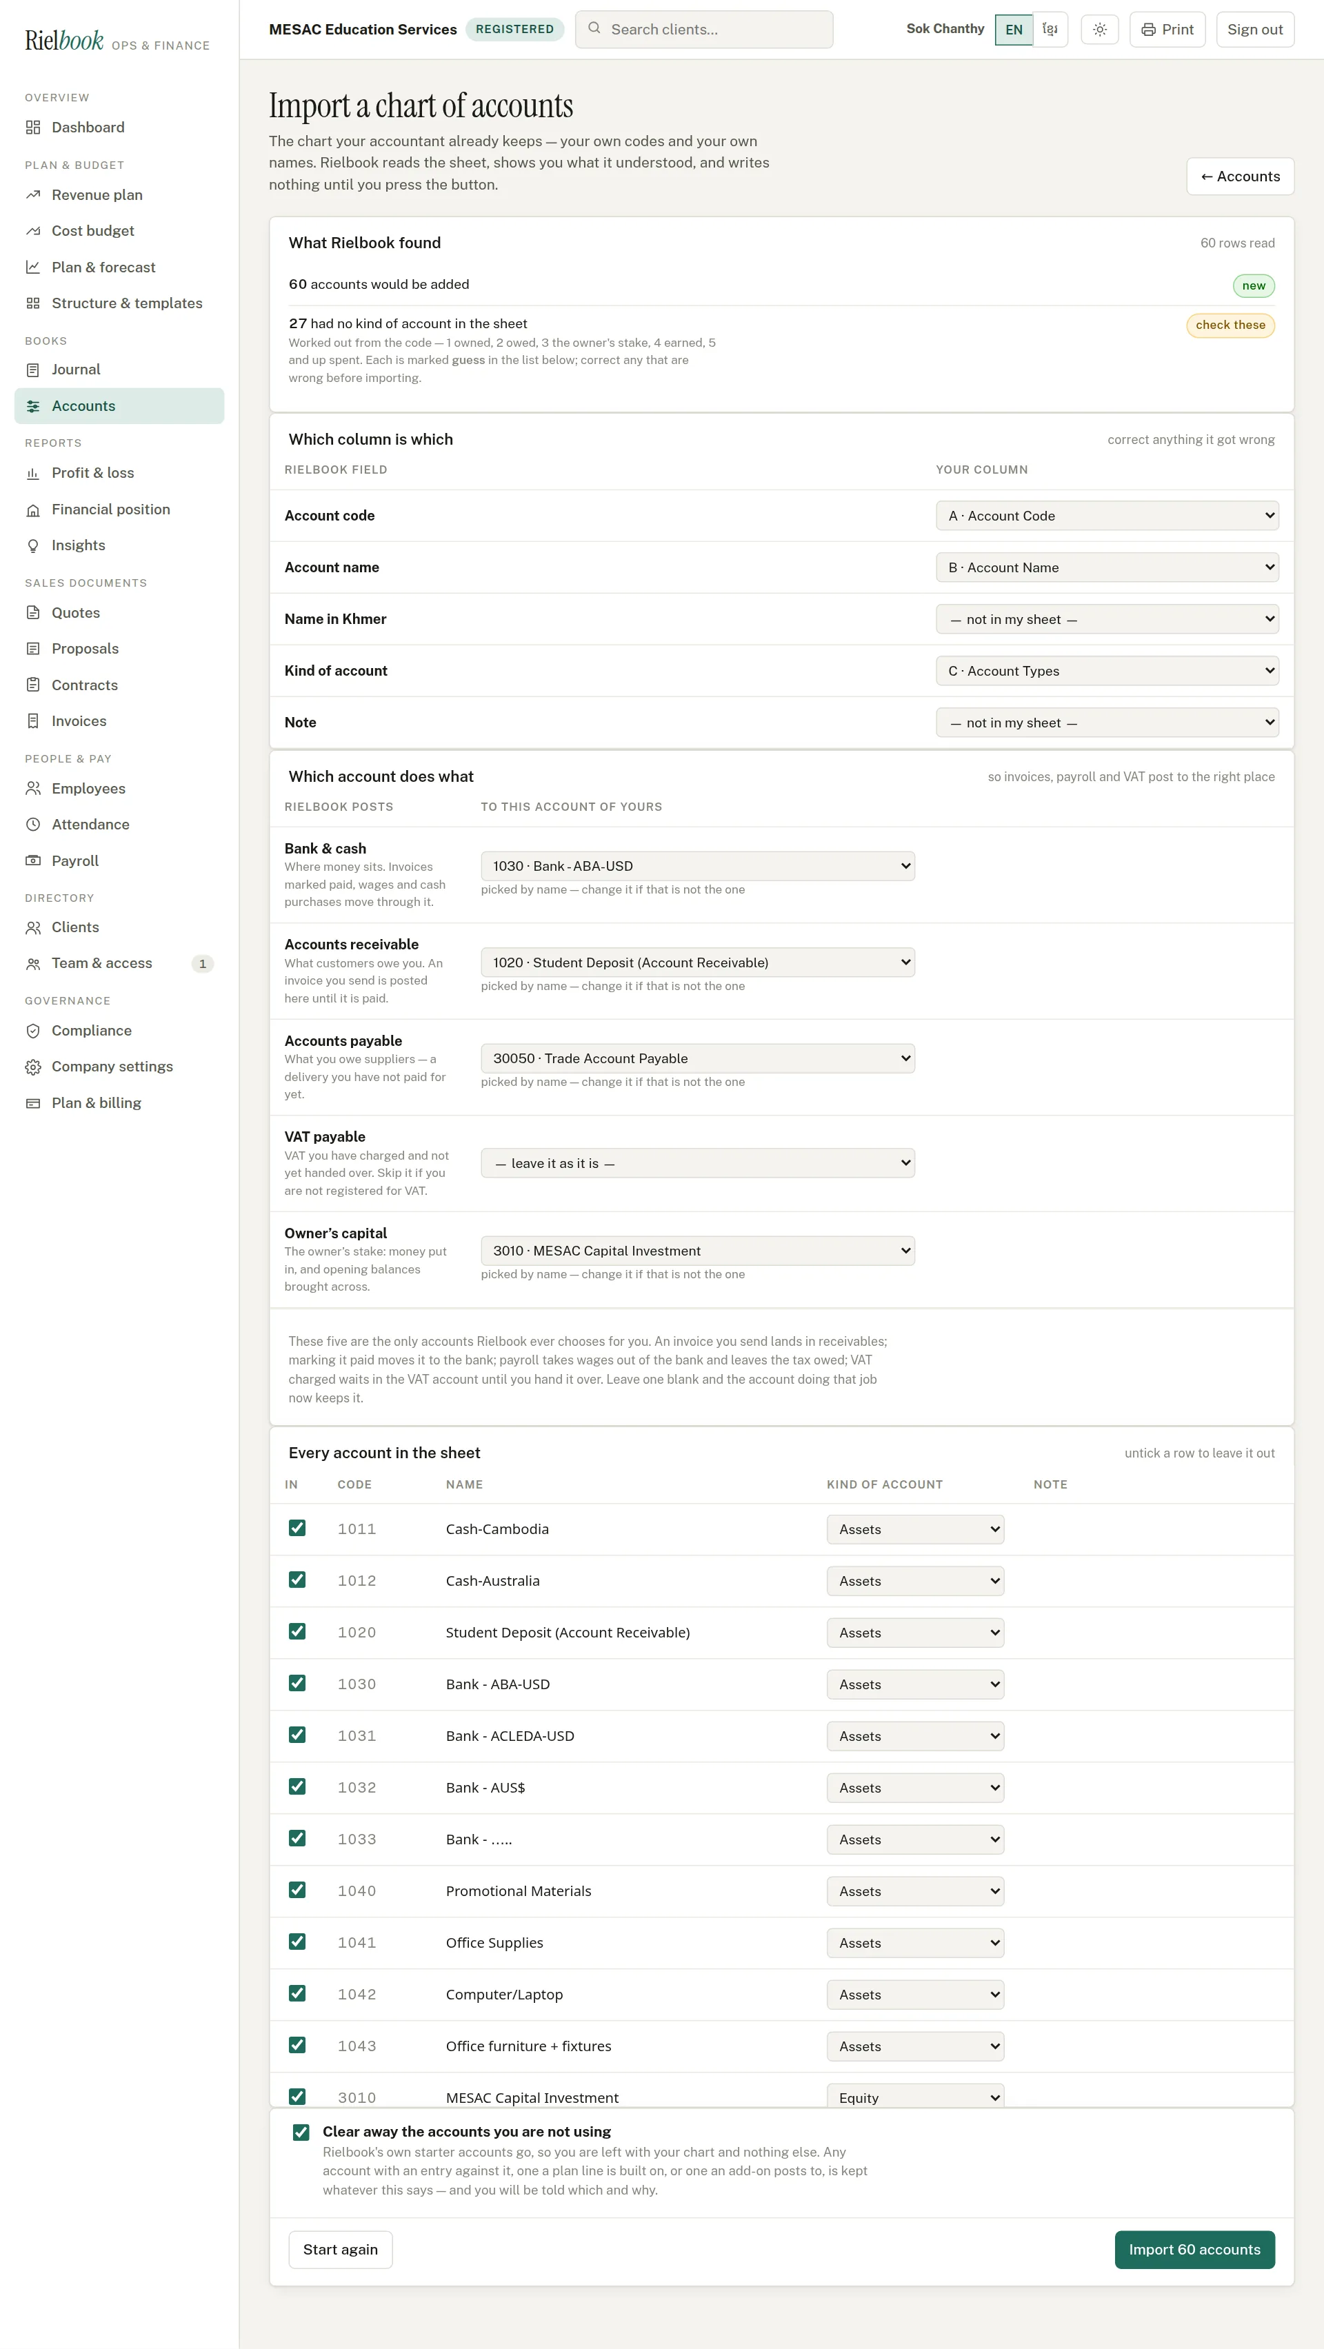Open the Name in Khmer column dropdown
This screenshot has width=1324, height=2349.
pos(1107,619)
